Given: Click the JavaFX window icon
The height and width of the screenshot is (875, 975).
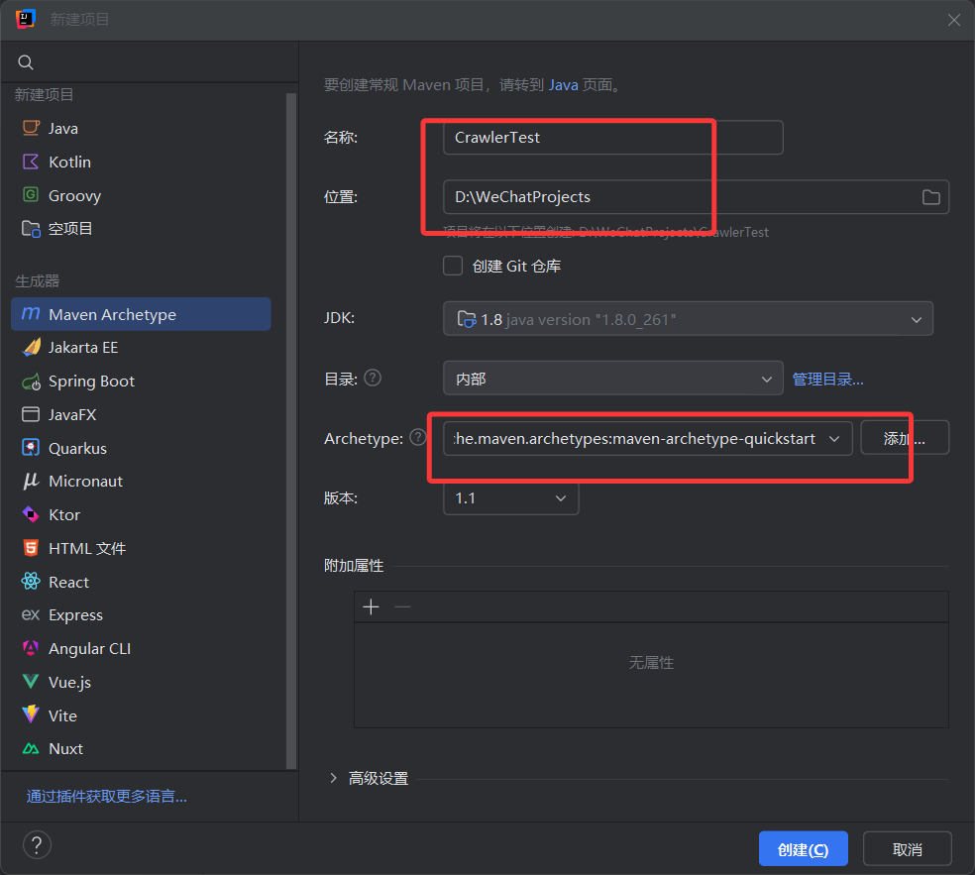Looking at the screenshot, I should pyautogui.click(x=31, y=414).
